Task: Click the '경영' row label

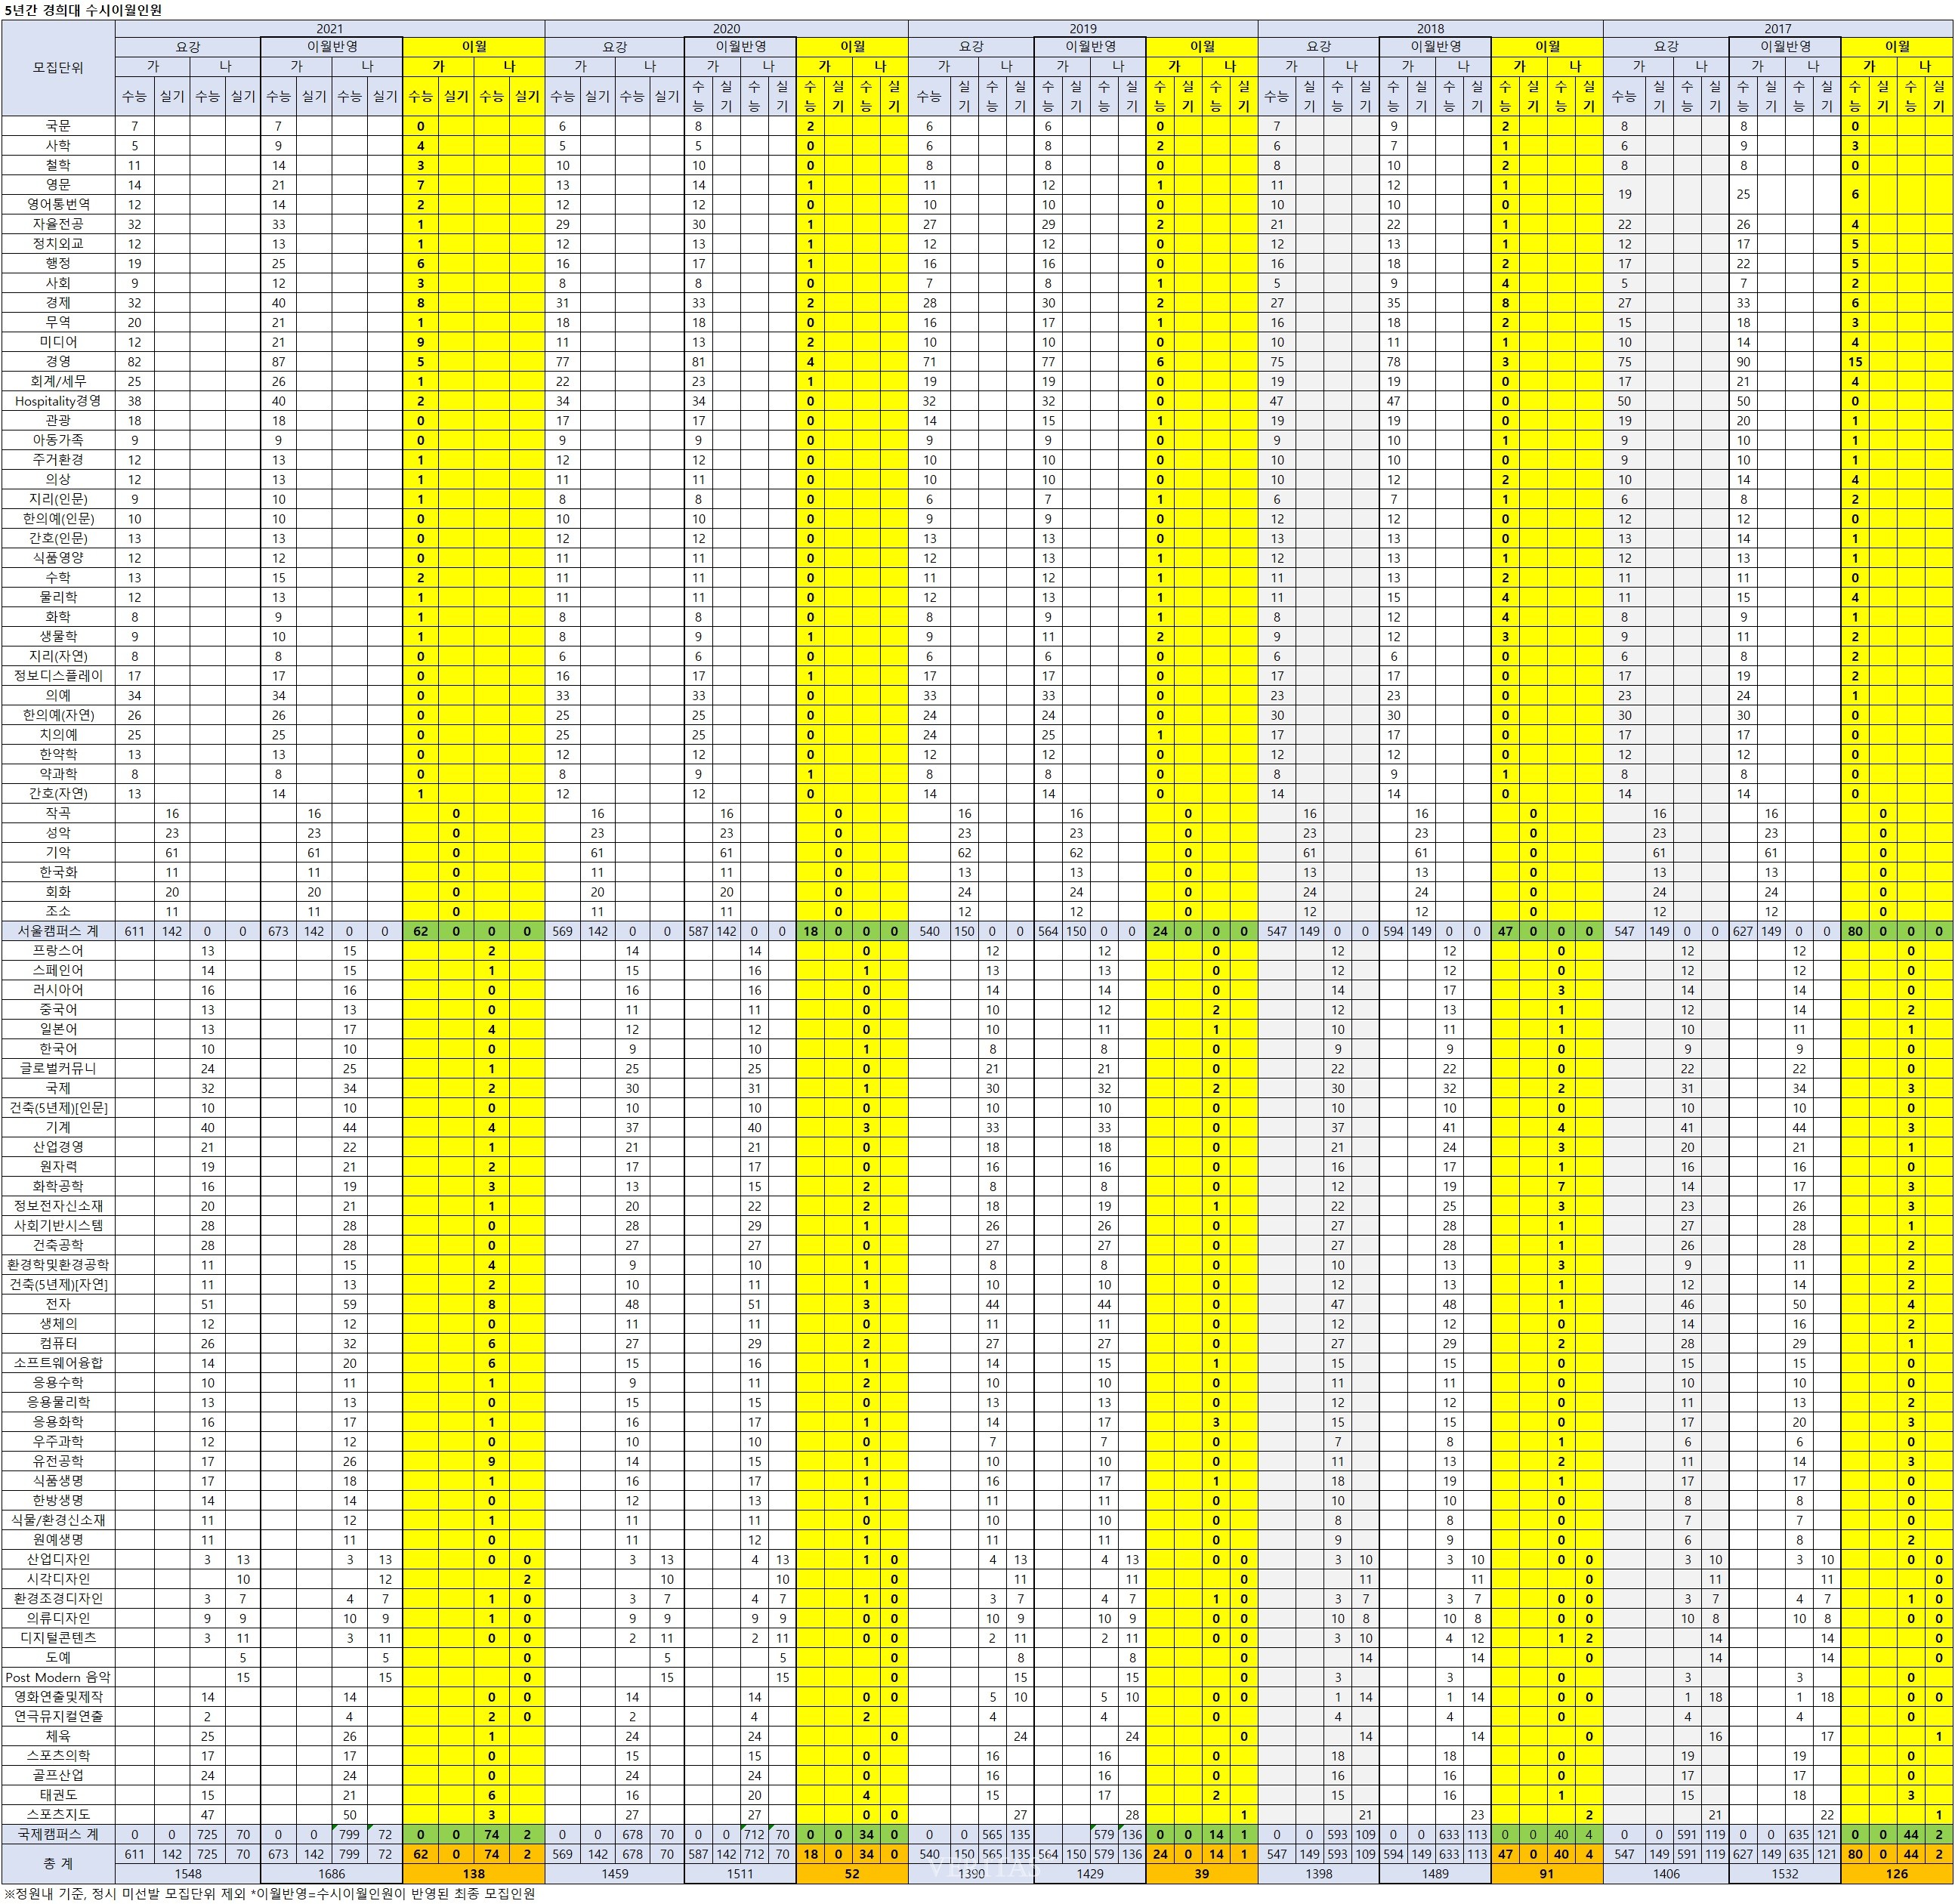Action: pyautogui.click(x=58, y=361)
